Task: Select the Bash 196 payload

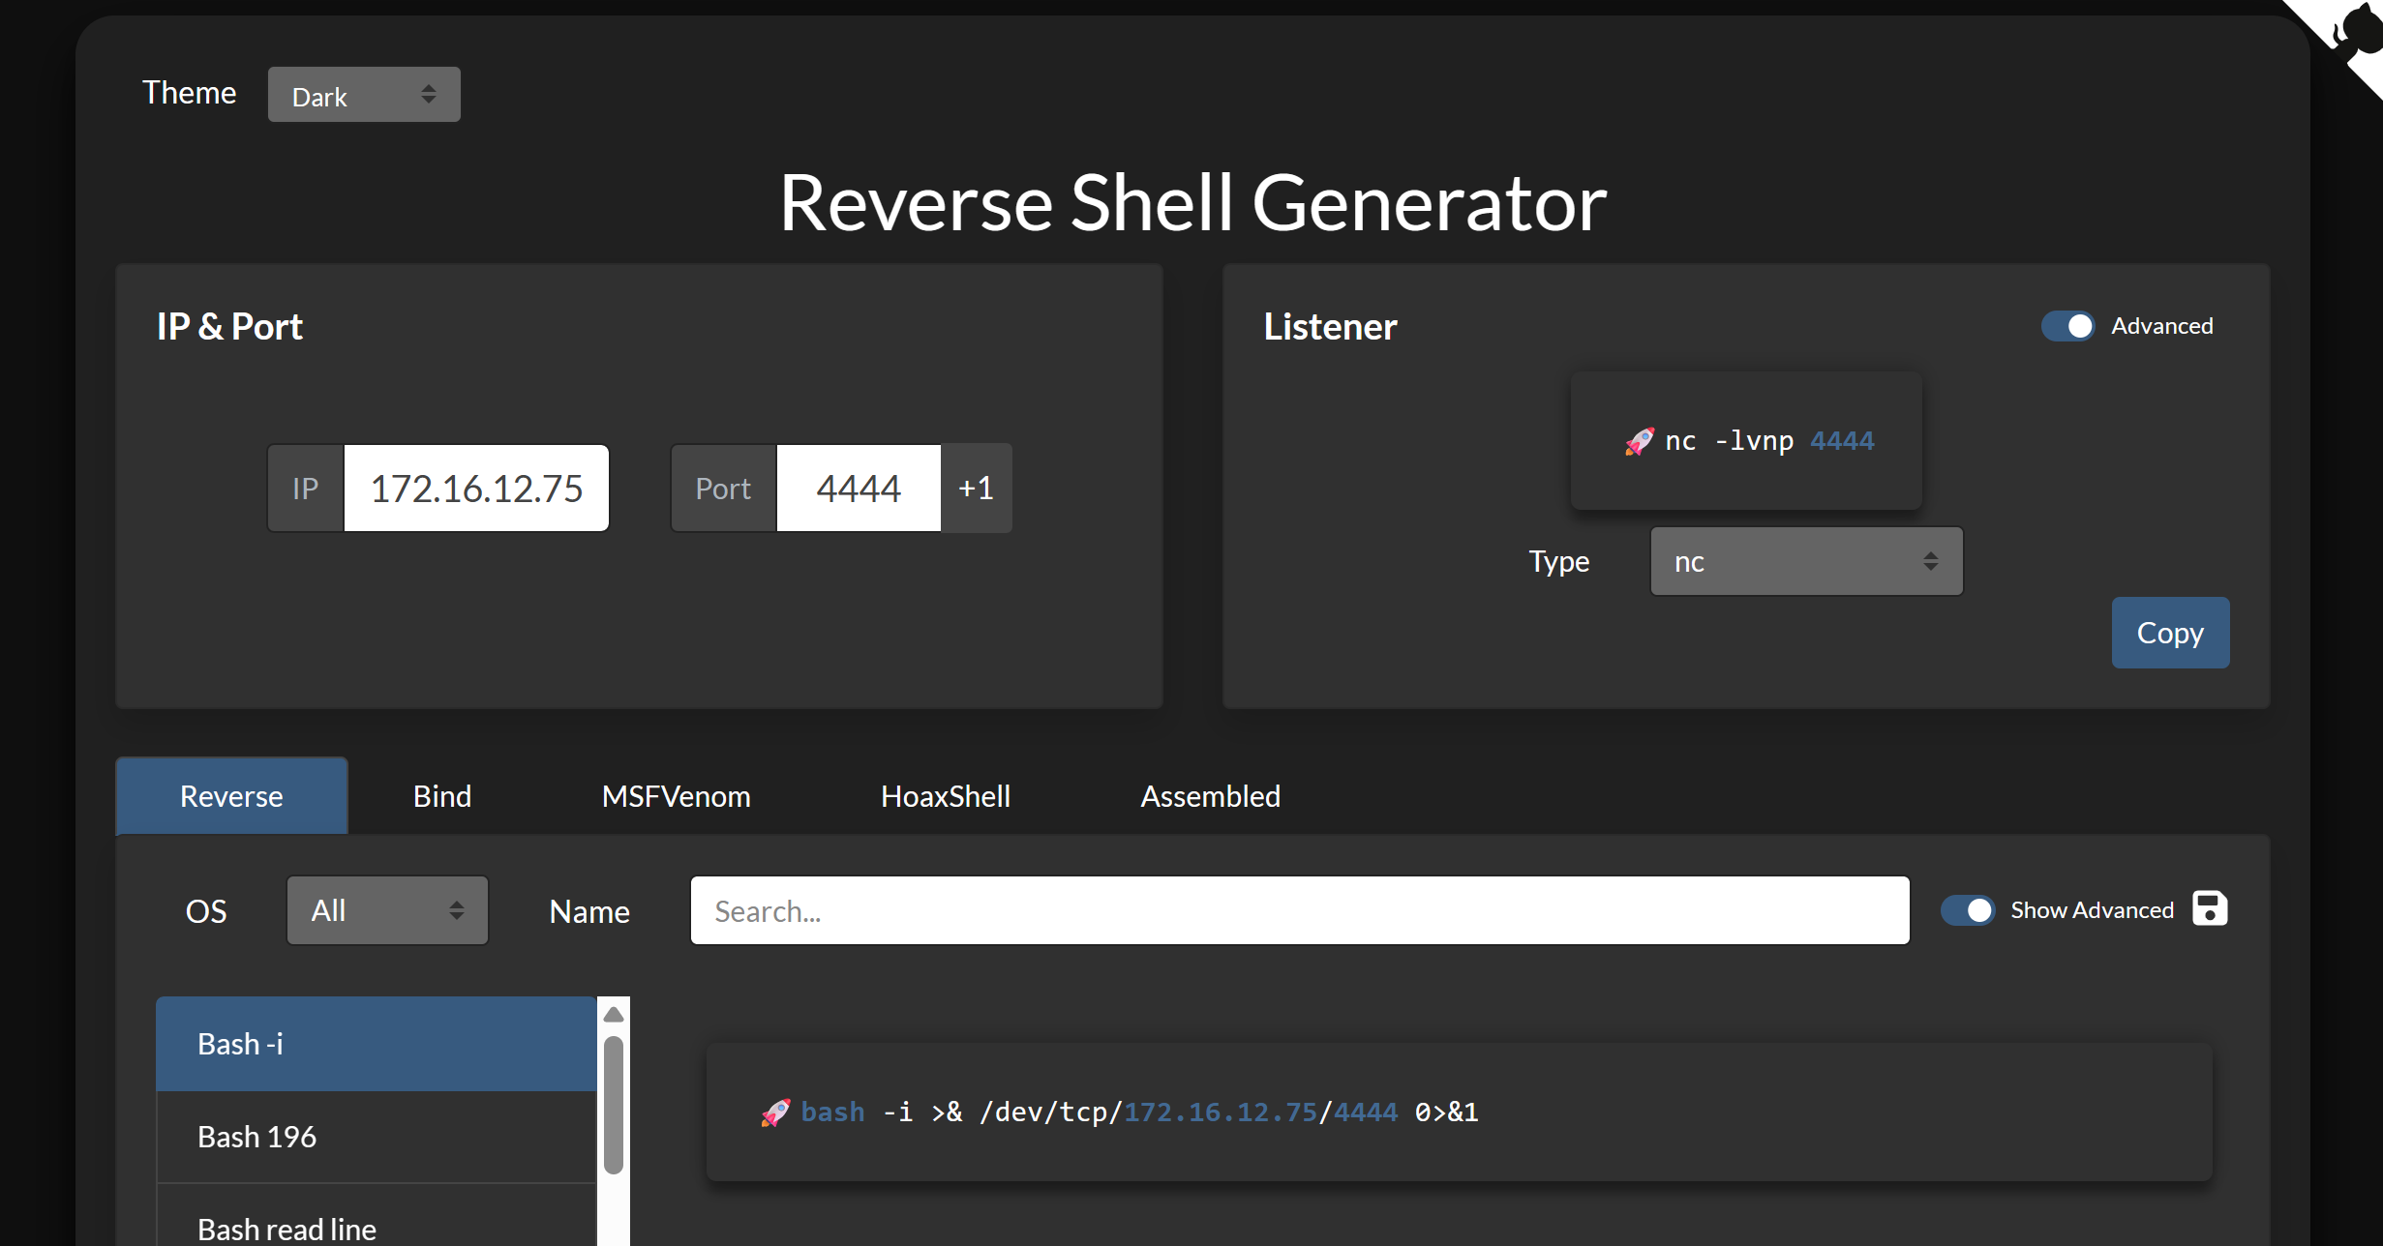Action: pyautogui.click(x=377, y=1137)
